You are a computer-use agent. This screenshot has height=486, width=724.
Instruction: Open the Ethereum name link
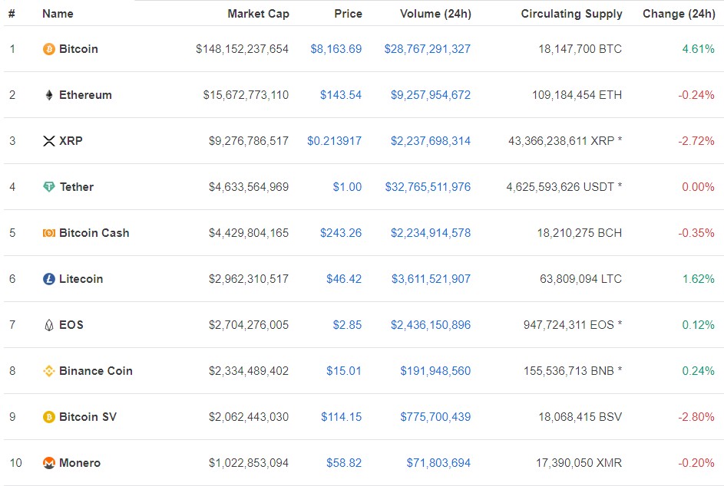(x=85, y=95)
